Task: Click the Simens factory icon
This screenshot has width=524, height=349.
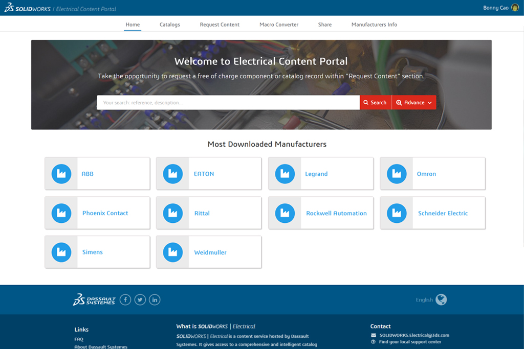Action: click(x=61, y=252)
